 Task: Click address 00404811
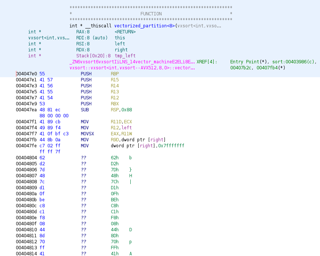point(26,236)
